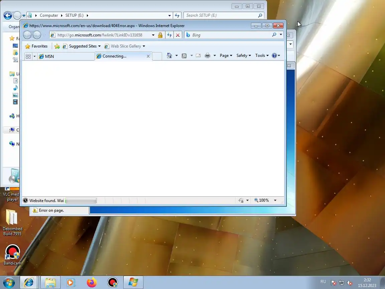Viewport: 385px width, 289px height.
Task: Click the Print icon
Action: 208,56
